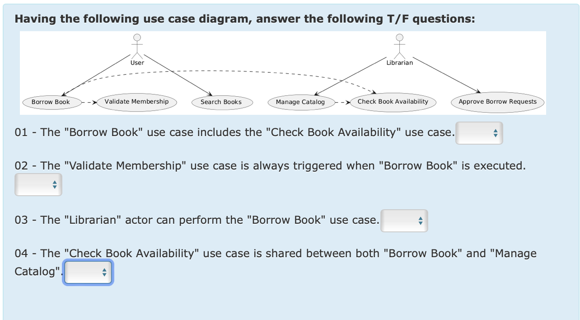Open the highlighted dropdown for question 04

88,272
